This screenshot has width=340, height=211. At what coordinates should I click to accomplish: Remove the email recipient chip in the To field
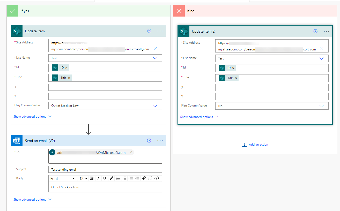[131, 152]
